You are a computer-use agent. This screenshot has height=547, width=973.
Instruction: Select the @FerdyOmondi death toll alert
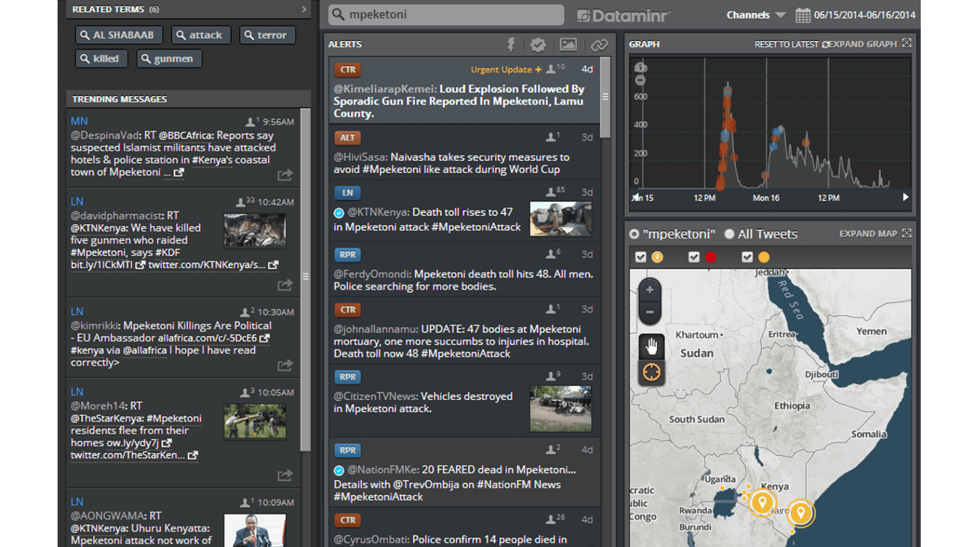pyautogui.click(x=464, y=269)
